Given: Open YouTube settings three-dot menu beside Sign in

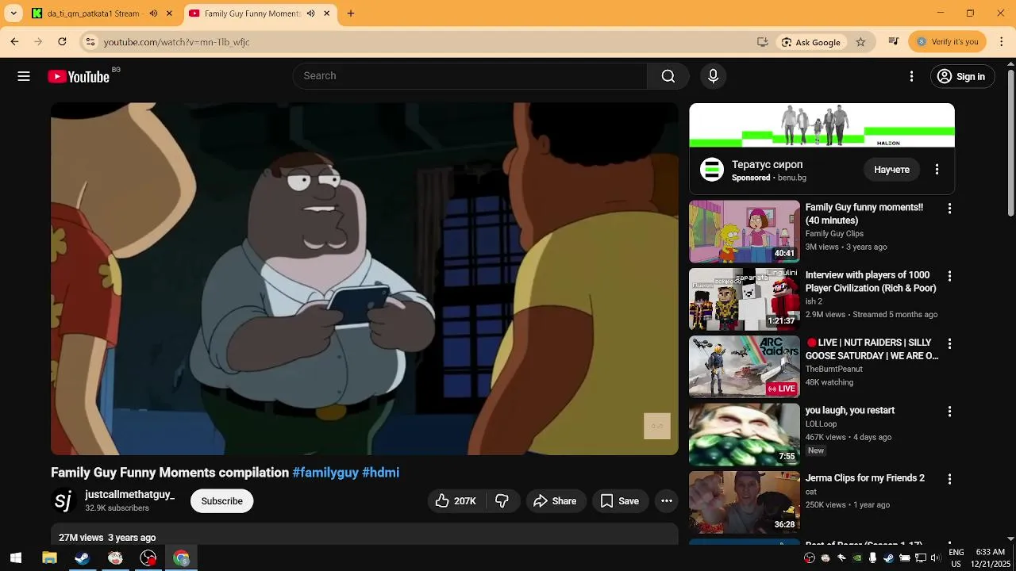Looking at the screenshot, I should point(911,76).
